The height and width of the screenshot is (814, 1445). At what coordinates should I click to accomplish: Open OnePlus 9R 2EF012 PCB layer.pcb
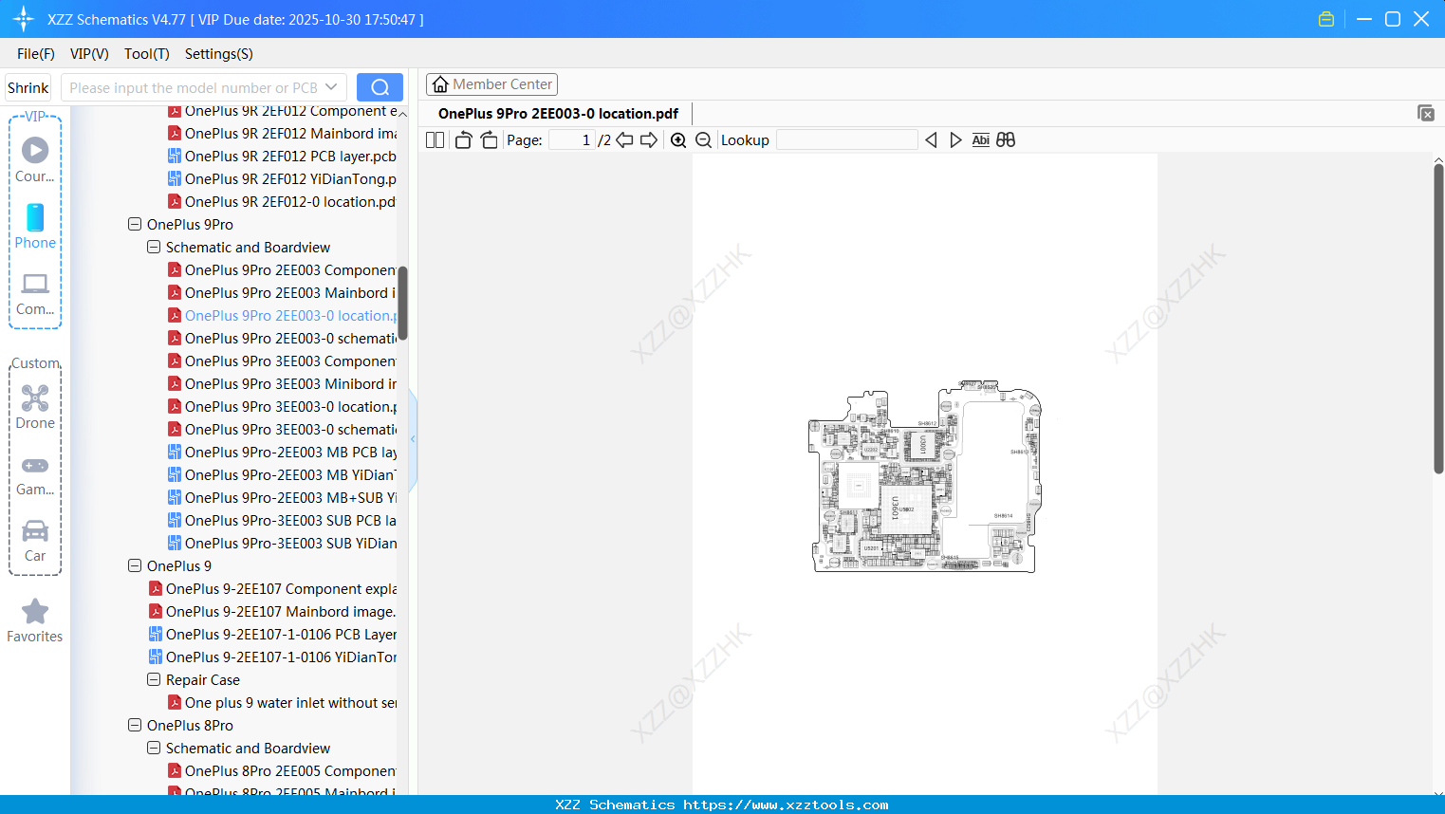pos(283,157)
